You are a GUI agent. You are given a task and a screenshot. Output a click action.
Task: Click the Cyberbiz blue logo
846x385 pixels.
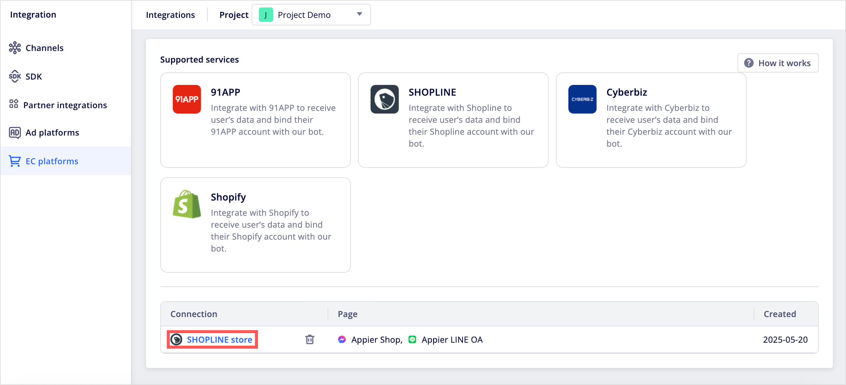tap(582, 99)
